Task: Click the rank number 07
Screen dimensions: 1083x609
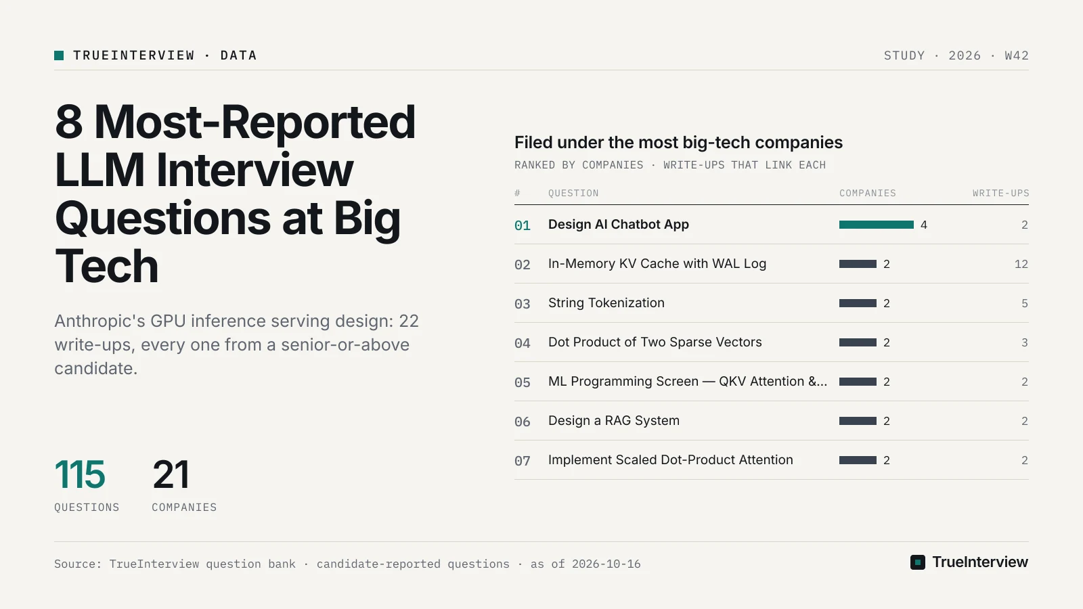Action: click(x=523, y=461)
